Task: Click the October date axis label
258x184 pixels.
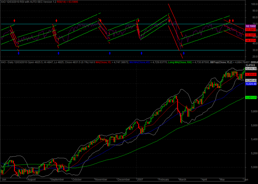Action: [x=77, y=179]
